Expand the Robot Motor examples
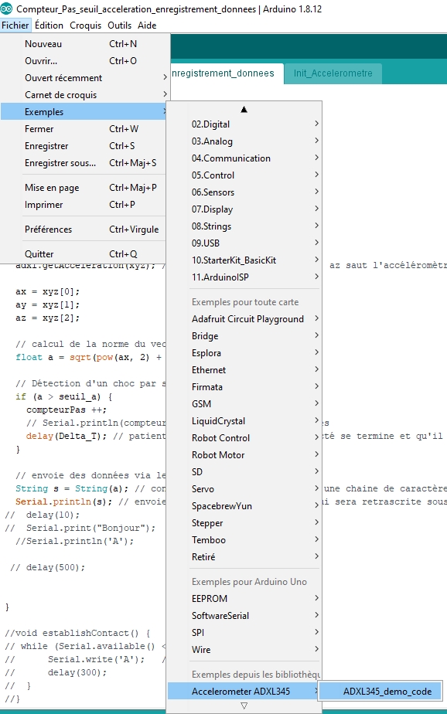 point(244,455)
